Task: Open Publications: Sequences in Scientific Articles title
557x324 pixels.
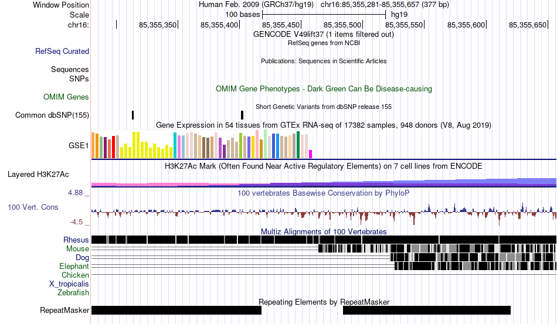Action: 324,61
